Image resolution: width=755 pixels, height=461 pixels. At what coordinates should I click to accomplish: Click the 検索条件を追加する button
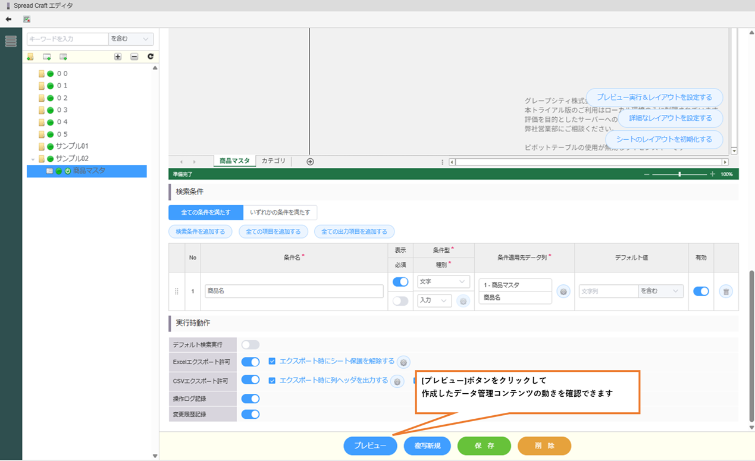pyautogui.click(x=200, y=231)
